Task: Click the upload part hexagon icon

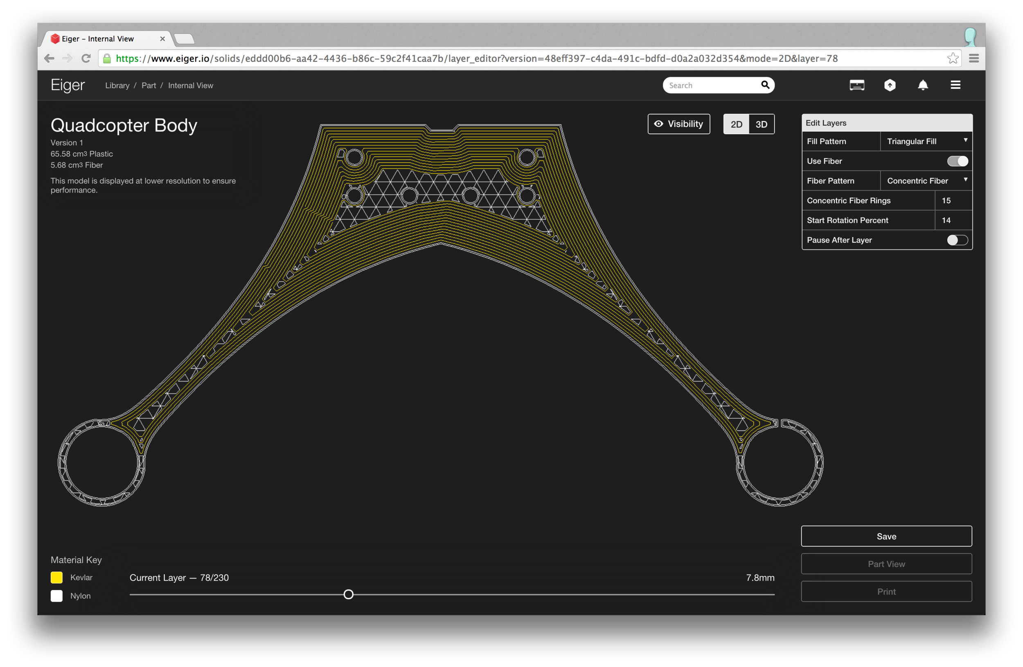Action: click(890, 85)
